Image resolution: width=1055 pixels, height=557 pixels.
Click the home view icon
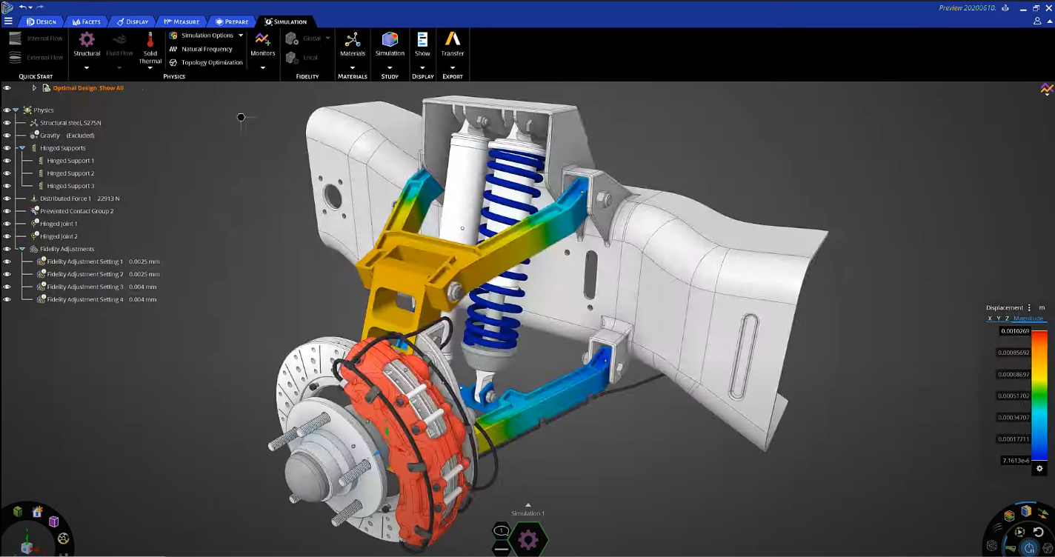(37, 512)
